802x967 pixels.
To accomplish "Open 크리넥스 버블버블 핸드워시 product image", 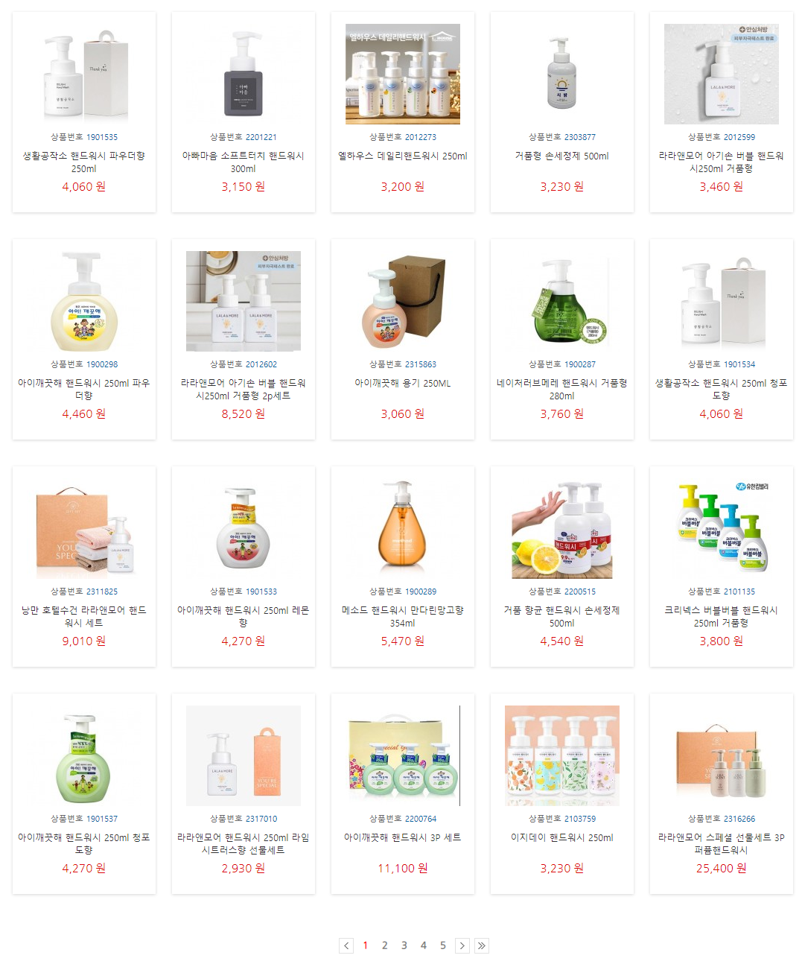I will pos(722,528).
